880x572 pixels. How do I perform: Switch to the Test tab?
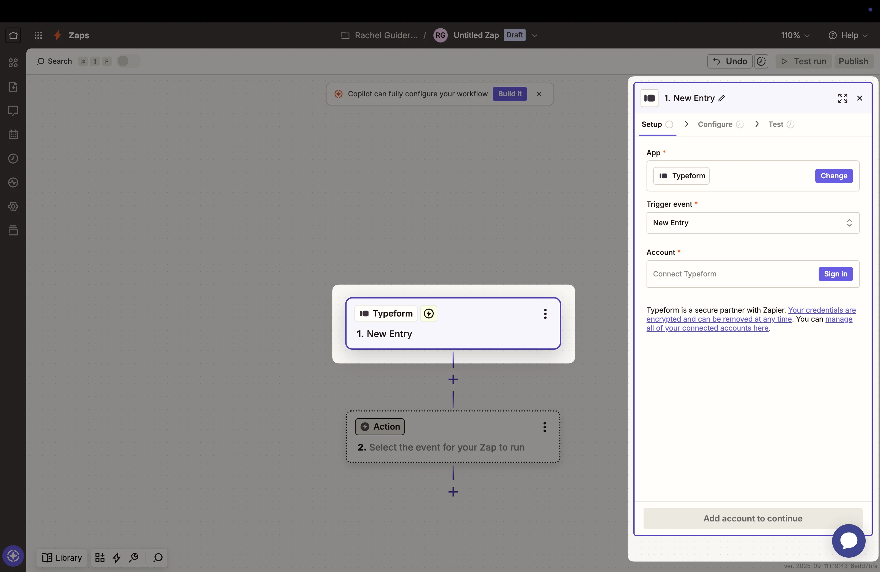tap(781, 124)
